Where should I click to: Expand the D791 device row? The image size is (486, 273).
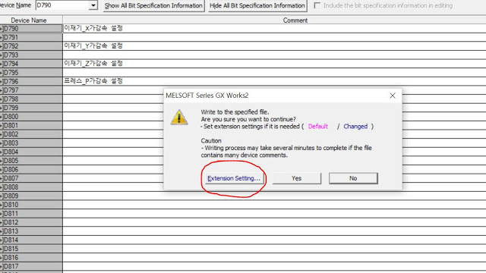[x=2, y=37]
